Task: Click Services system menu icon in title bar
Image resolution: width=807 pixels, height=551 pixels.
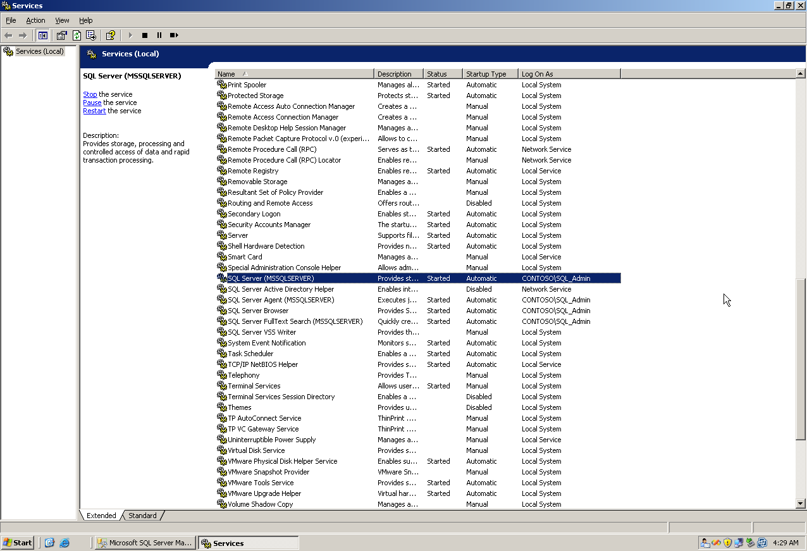Action: (x=6, y=6)
